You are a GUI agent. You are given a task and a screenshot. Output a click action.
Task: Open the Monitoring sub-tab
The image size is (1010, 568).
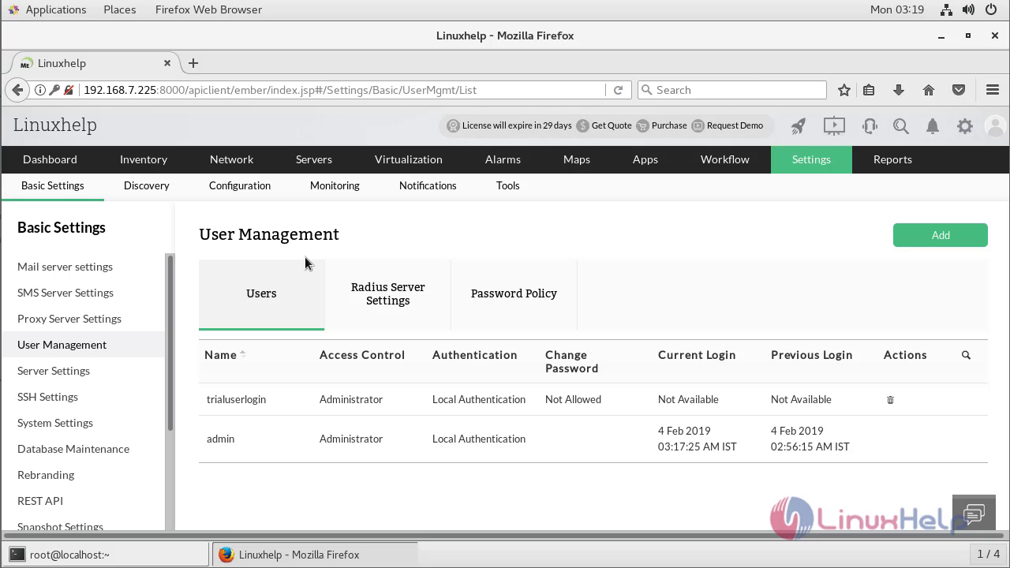[335, 185]
